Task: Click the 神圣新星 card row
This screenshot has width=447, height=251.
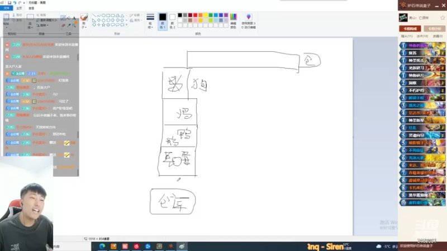Action: 422,120
